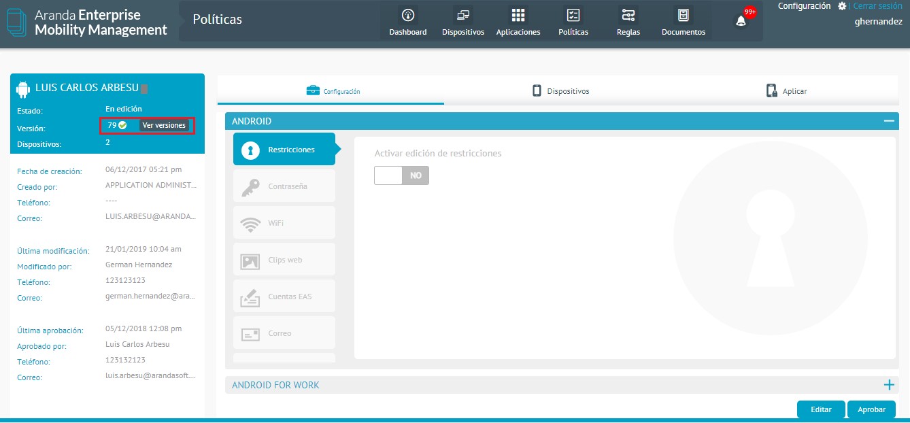Open the Reglas navigation icon
Viewport: 910px width, 423px height.
628,16
